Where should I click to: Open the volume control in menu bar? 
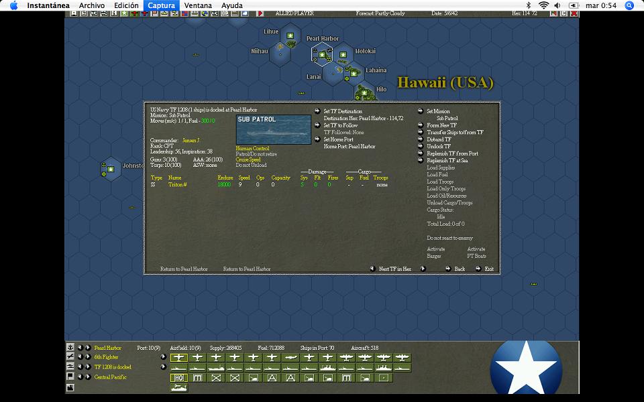pos(557,5)
